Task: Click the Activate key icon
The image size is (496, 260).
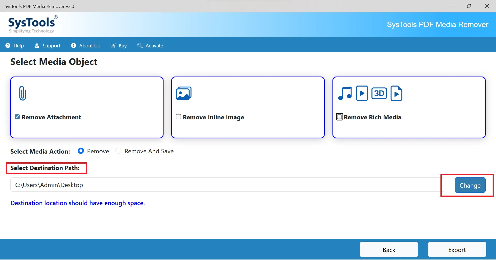Action: pyautogui.click(x=140, y=46)
